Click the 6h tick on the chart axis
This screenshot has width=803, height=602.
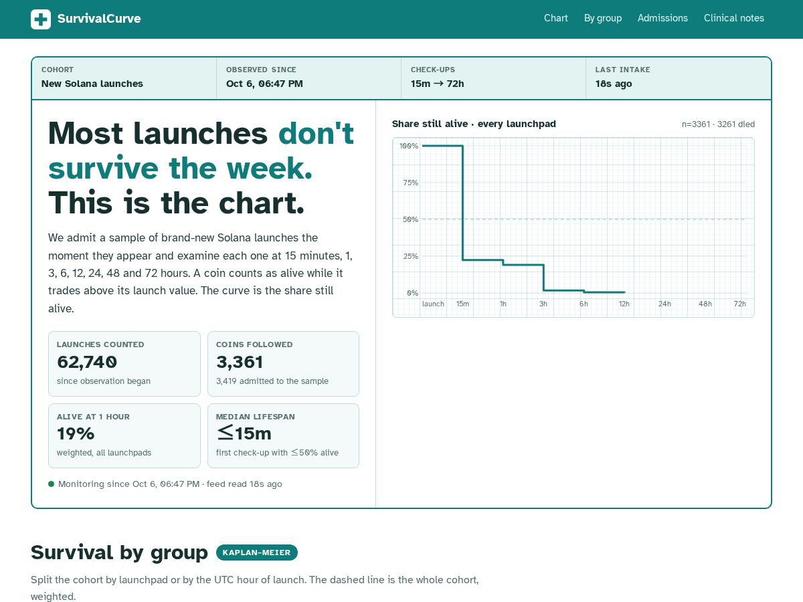(x=584, y=304)
